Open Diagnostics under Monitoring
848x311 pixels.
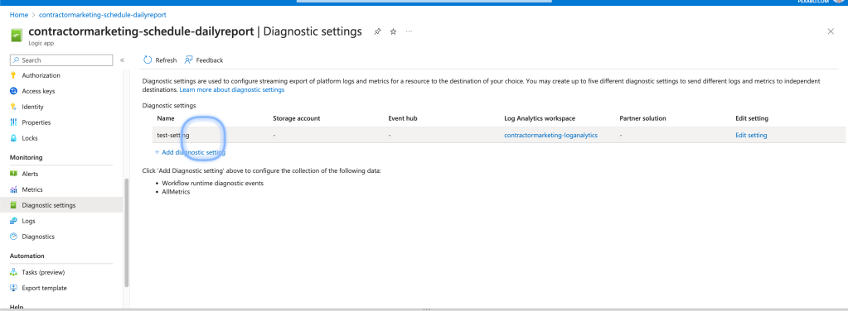[x=38, y=237]
